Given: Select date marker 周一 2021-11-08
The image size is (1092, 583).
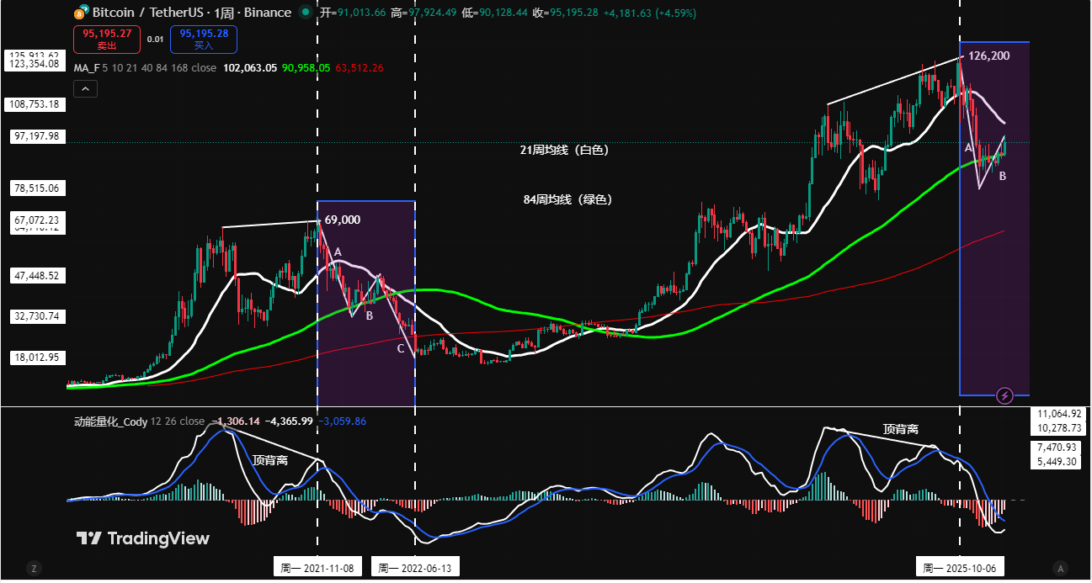Looking at the screenshot, I should (317, 566).
